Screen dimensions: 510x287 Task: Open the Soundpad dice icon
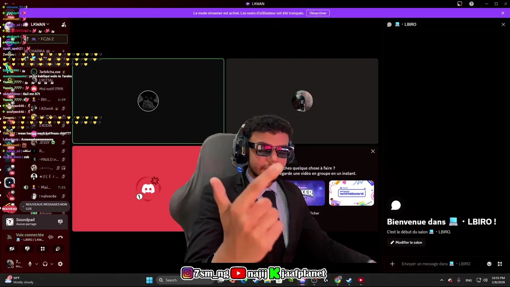(10, 222)
